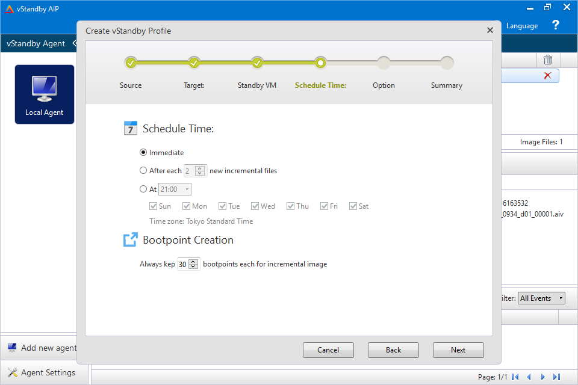
Task: Select the Local Agent icon
Action: 44,94
